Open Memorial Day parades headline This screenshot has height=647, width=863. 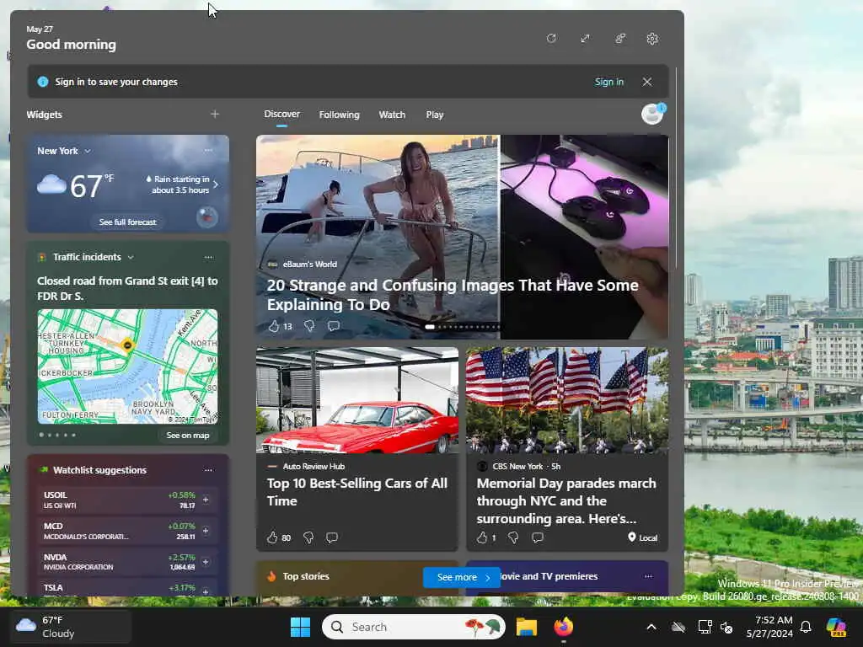point(566,500)
